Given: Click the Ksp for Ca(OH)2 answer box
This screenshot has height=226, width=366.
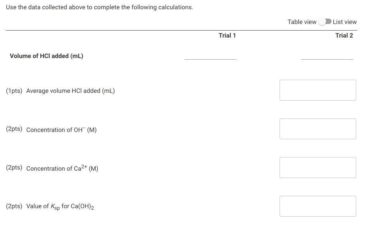Looking at the screenshot, I should [318, 206].
